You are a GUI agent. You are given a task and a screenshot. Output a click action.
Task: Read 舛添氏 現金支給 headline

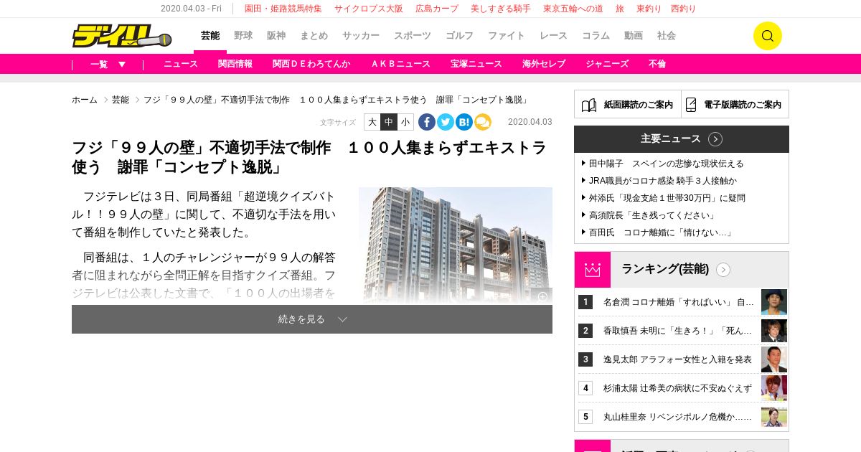pyautogui.click(x=667, y=198)
